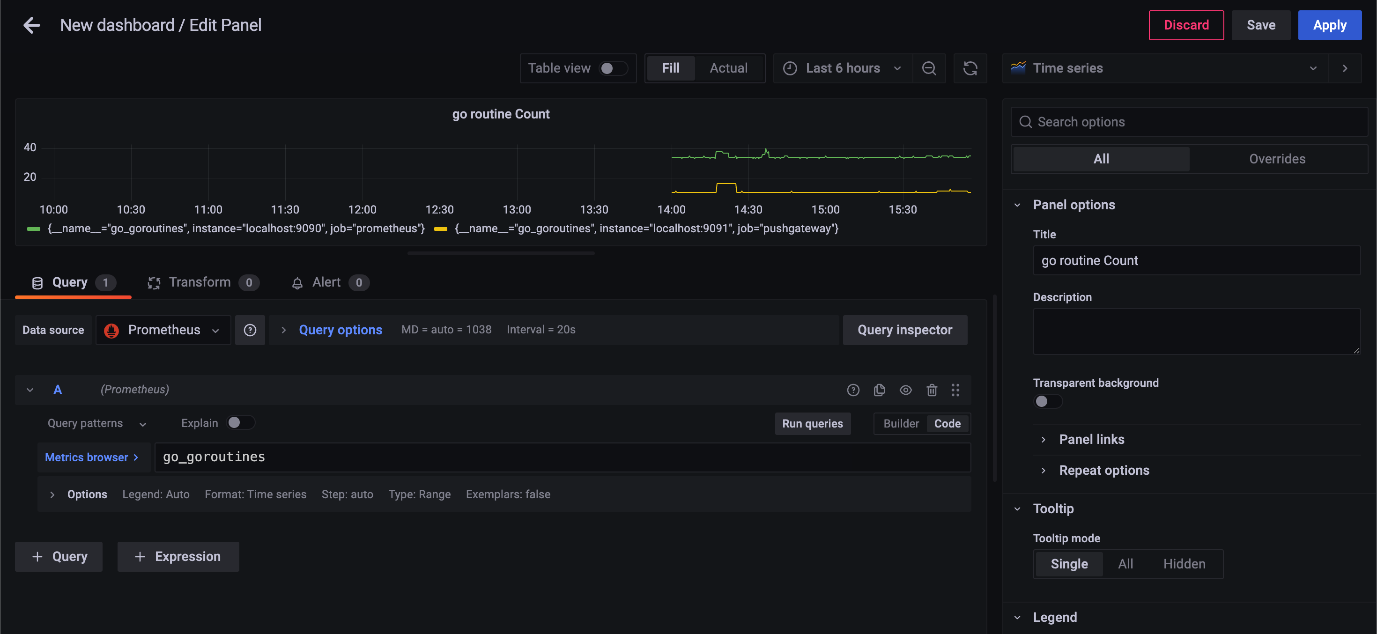Click the green localhost:9090 legend swatch
Image resolution: width=1377 pixels, height=634 pixels.
point(34,229)
